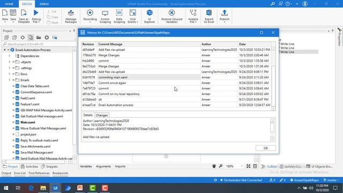Open the Snippets panel tab
Image resolution: width=343 pixels, height=193 pixels.
coord(49,167)
